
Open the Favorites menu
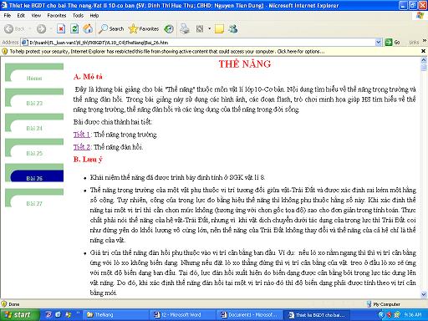pyautogui.click(x=57, y=16)
